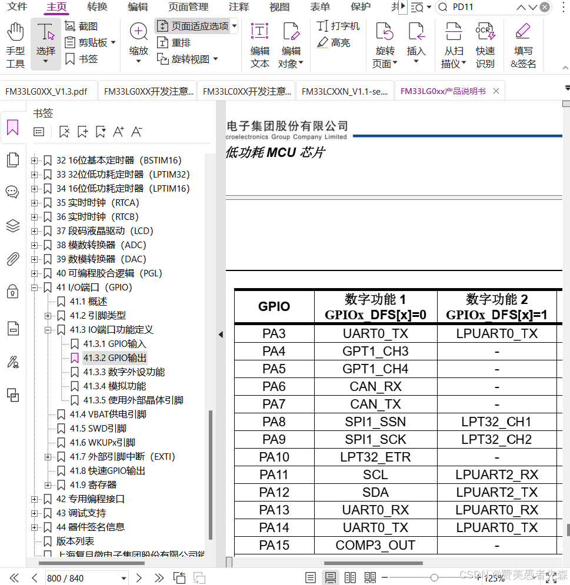The height and width of the screenshot is (585, 570).
Task: Increase bookmark font size (A+)
Action: (118, 132)
